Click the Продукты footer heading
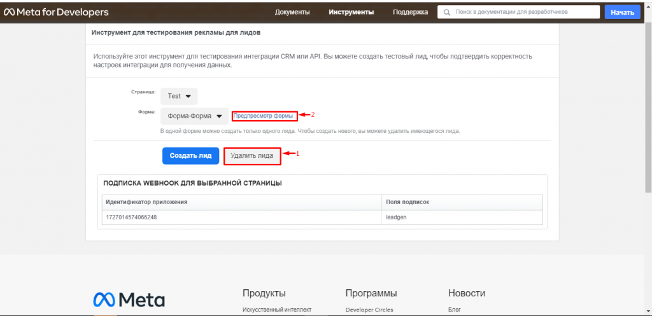This screenshot has height=316, width=652. point(264,293)
